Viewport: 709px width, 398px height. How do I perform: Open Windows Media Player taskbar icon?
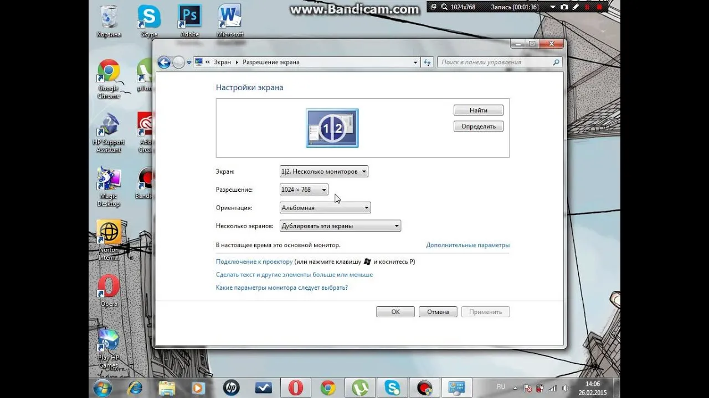click(199, 388)
